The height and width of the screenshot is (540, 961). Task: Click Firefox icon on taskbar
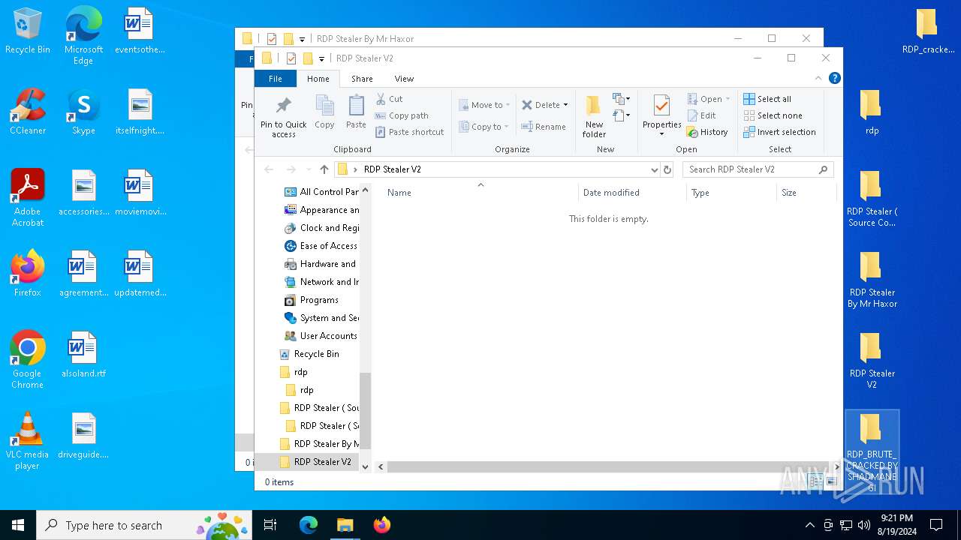381,525
